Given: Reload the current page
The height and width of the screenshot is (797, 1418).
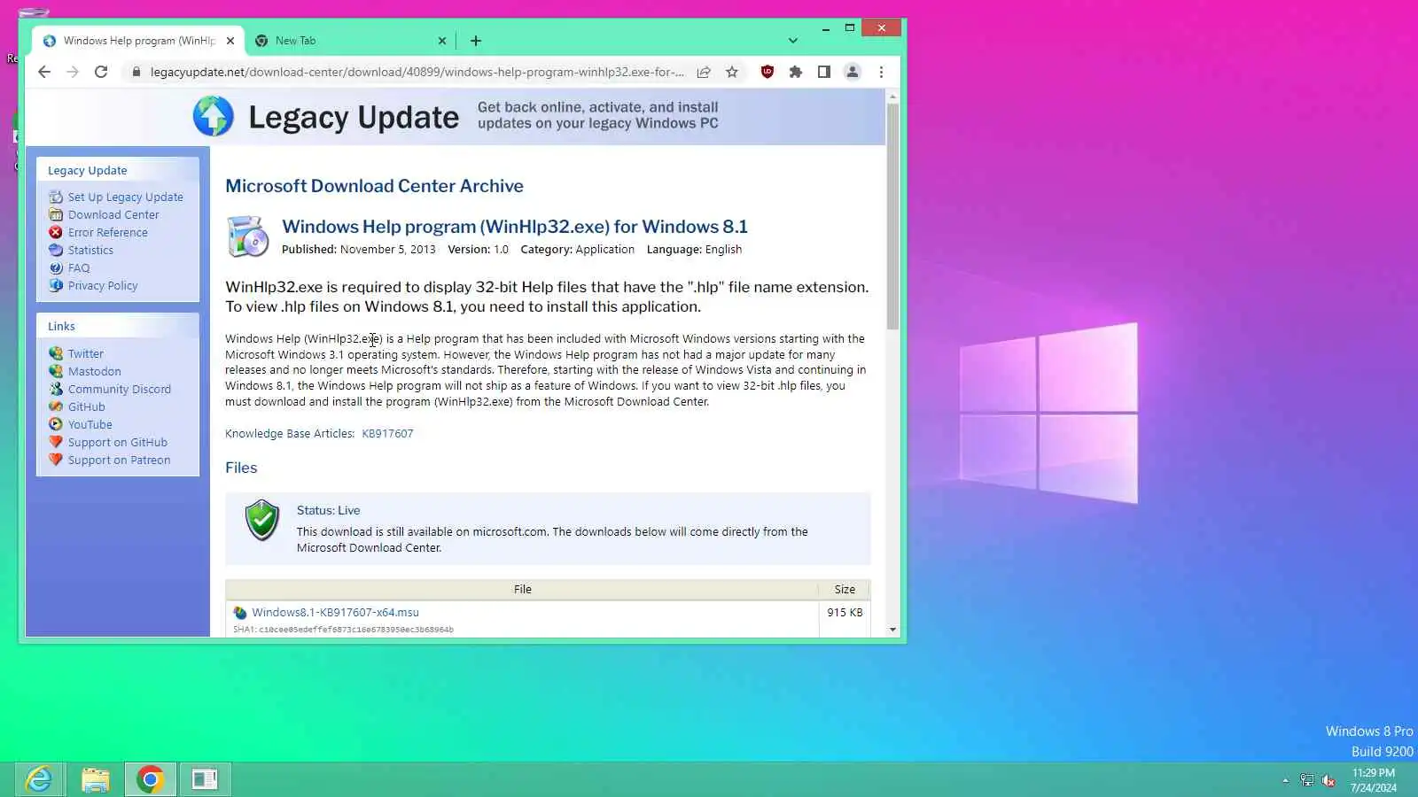Looking at the screenshot, I should [x=101, y=72].
